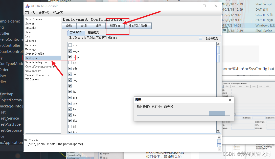Click the 全消 deselect-all button
The image size is (275, 159).
click(83, 26)
